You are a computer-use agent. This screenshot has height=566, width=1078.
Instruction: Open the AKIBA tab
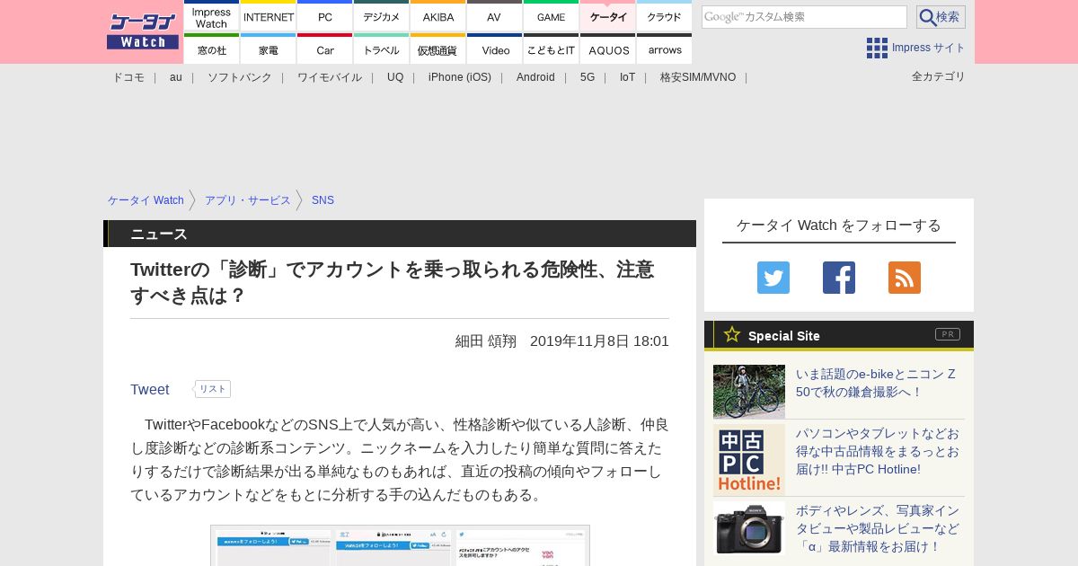438,16
